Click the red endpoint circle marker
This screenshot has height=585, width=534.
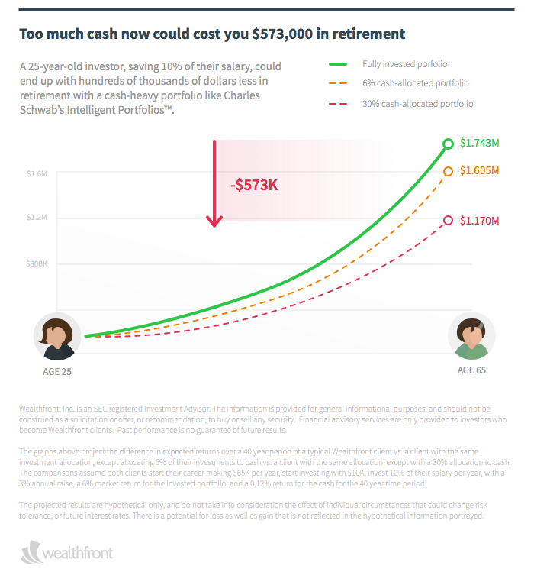(449, 220)
